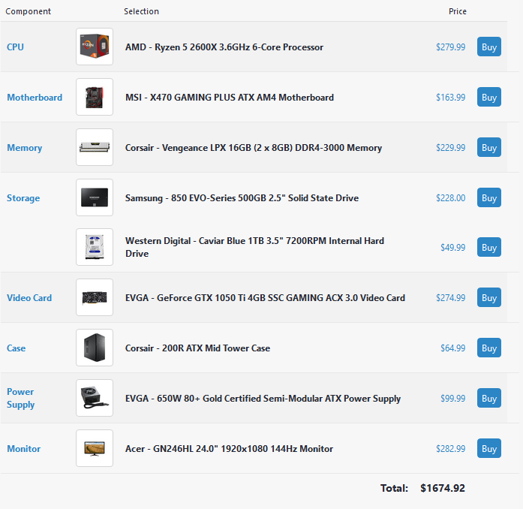This screenshot has height=509, width=523.
Task: Click the Acer monitor thumbnail image
Action: [x=95, y=448]
